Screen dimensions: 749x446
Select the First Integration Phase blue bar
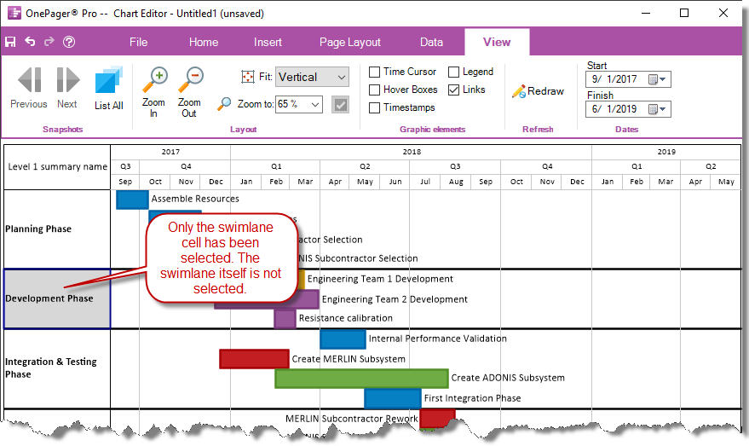[393, 399]
